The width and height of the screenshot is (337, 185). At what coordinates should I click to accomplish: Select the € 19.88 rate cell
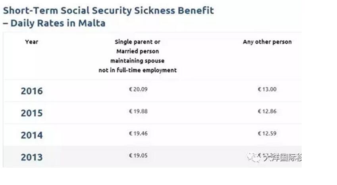(x=138, y=111)
